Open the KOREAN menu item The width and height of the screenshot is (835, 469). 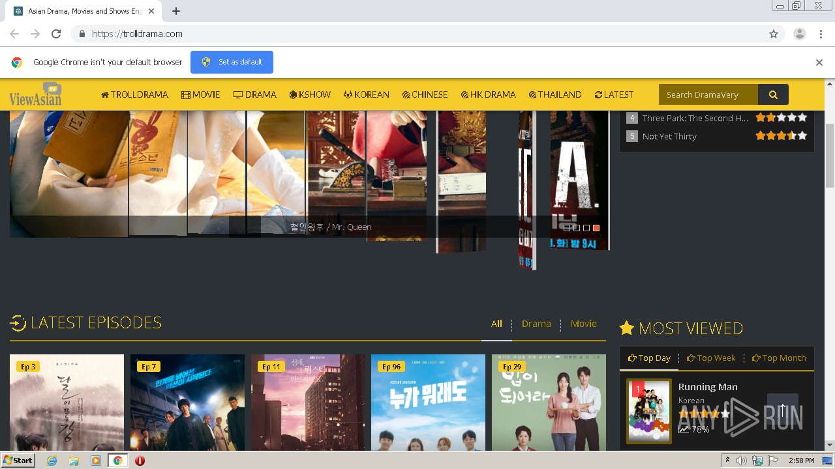[367, 94]
